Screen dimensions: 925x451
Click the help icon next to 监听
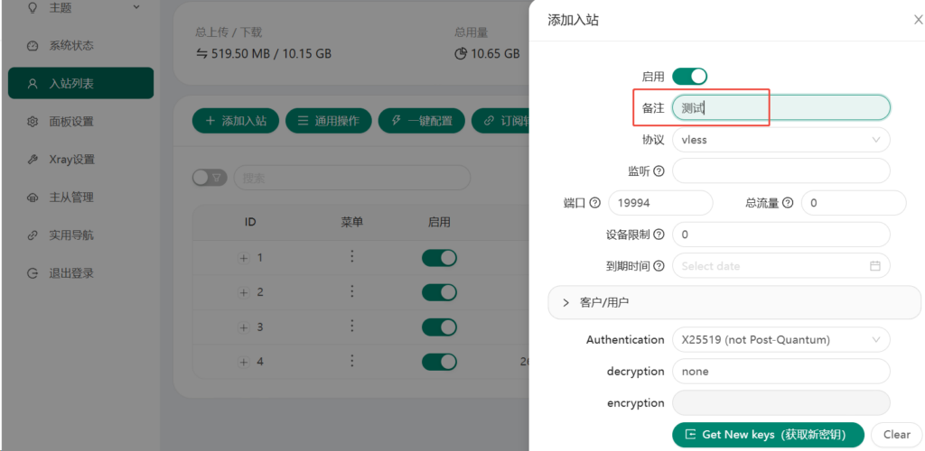659,171
